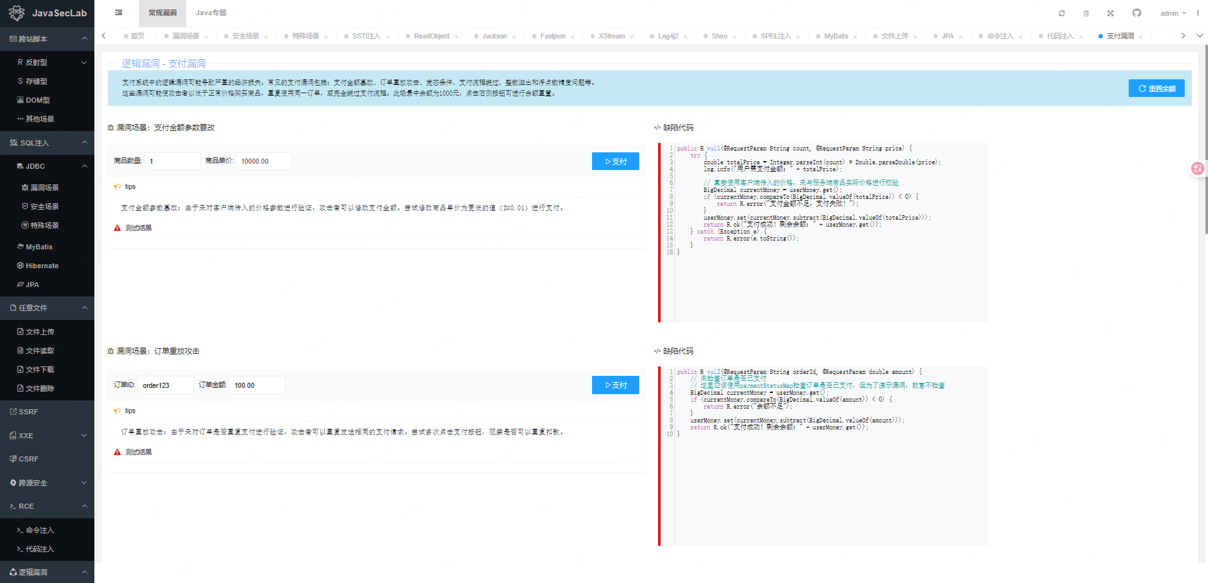The image size is (1208, 583).
Task: Click the refresh icon in top header
Action: (1061, 13)
